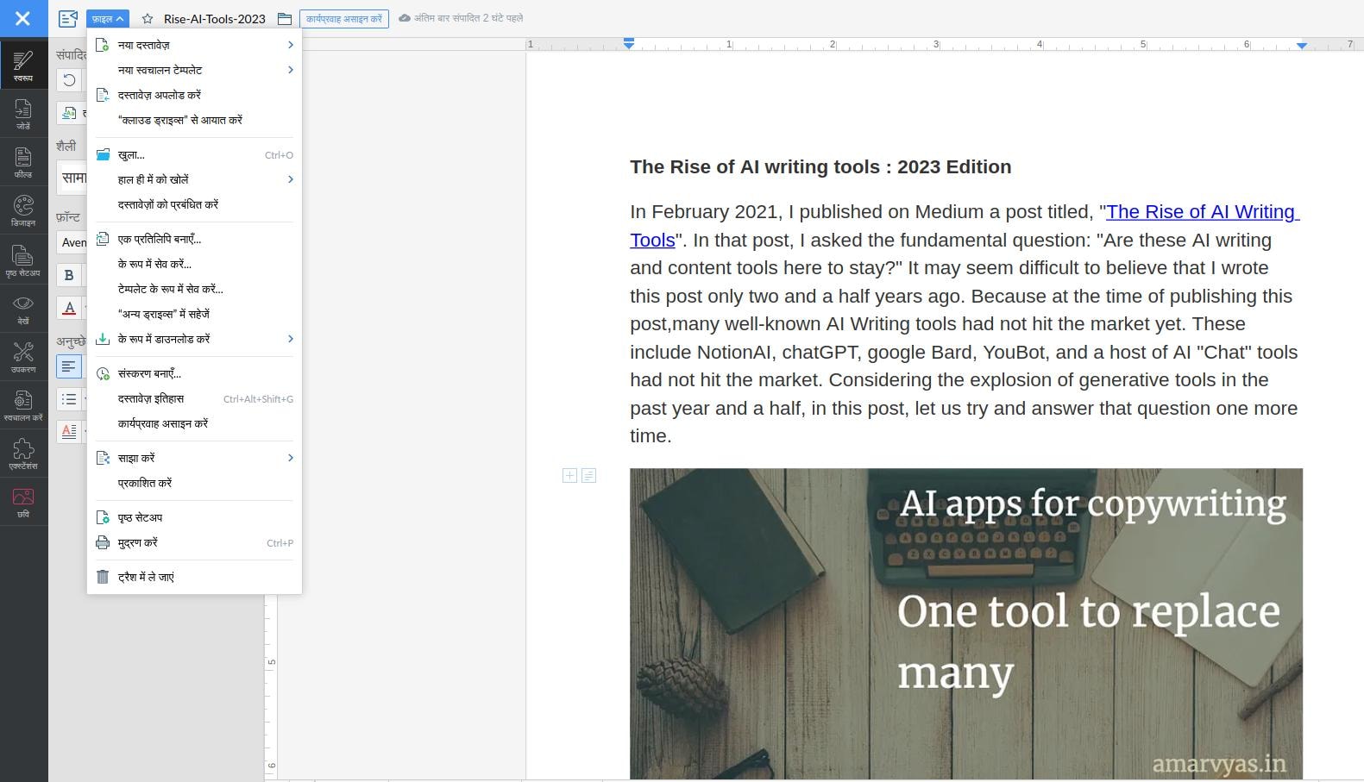Choose खुला... (Open) menu item

click(x=194, y=155)
